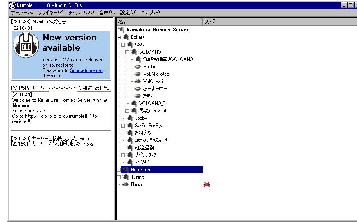357x222 pixels.
Task: Click the マビノギ channel icon
Action: (130, 162)
